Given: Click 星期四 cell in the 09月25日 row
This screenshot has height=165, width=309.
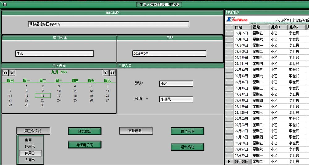Looking at the screenshot, I should (260, 137).
